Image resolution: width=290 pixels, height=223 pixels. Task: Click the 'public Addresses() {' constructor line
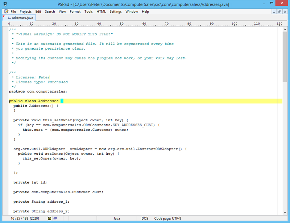[x=36, y=106]
